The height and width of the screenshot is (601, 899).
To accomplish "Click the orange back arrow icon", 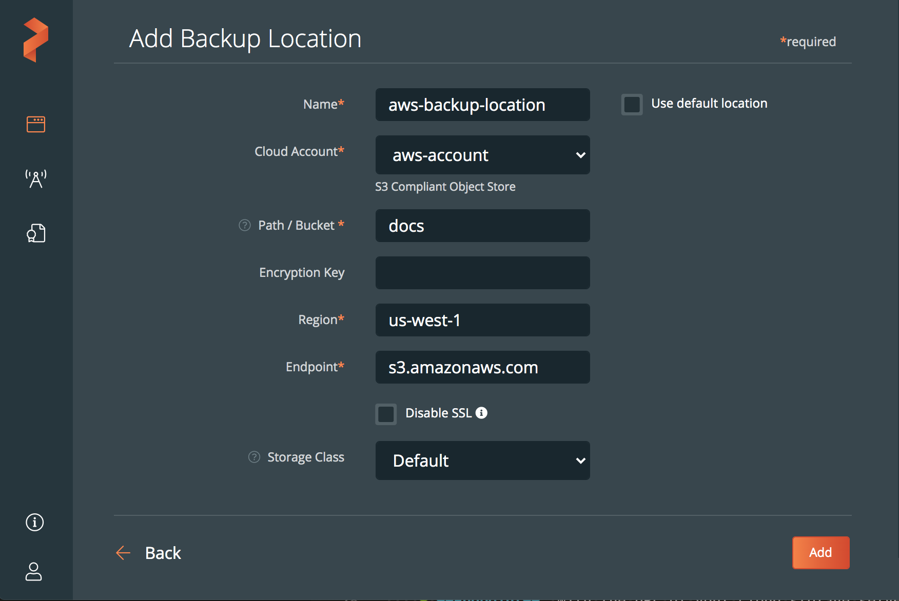I will point(123,553).
